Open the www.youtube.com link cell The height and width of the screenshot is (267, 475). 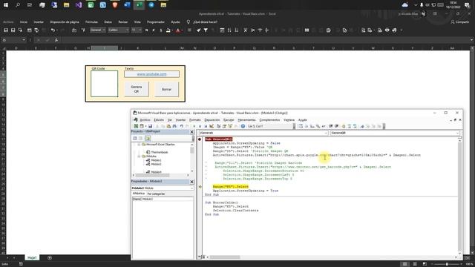coord(151,74)
